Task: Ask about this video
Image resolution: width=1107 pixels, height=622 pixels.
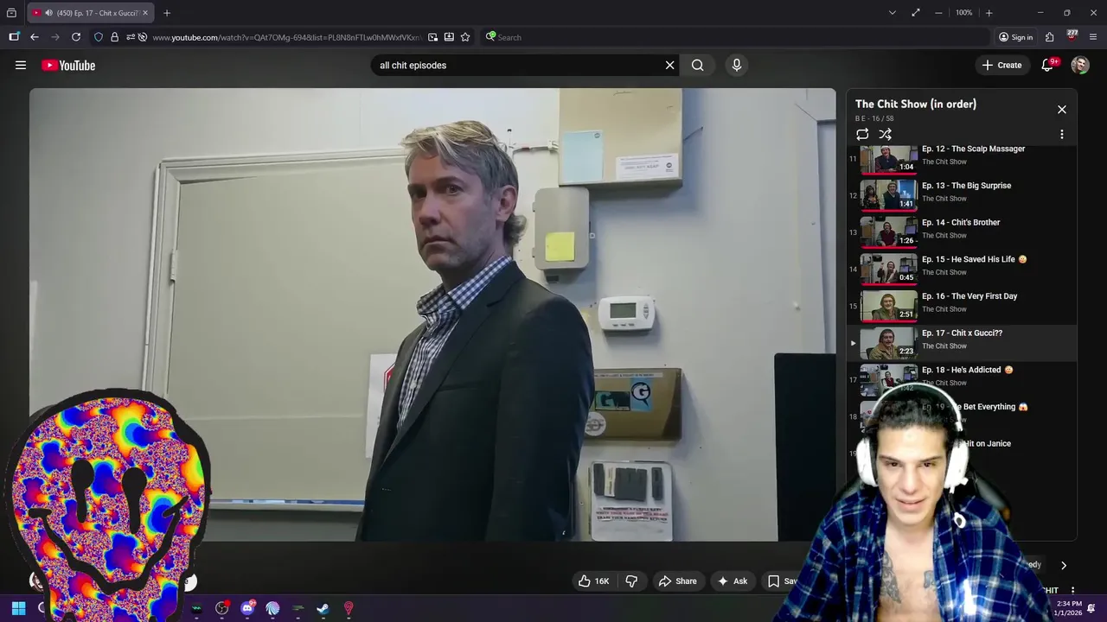Action: point(732,581)
